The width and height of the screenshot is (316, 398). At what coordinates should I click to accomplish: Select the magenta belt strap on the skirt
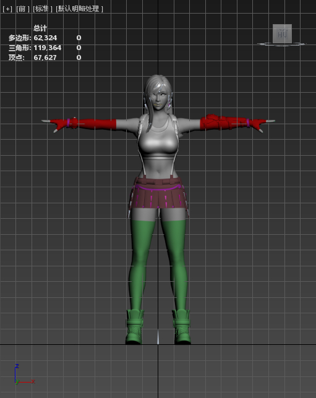[159, 188]
